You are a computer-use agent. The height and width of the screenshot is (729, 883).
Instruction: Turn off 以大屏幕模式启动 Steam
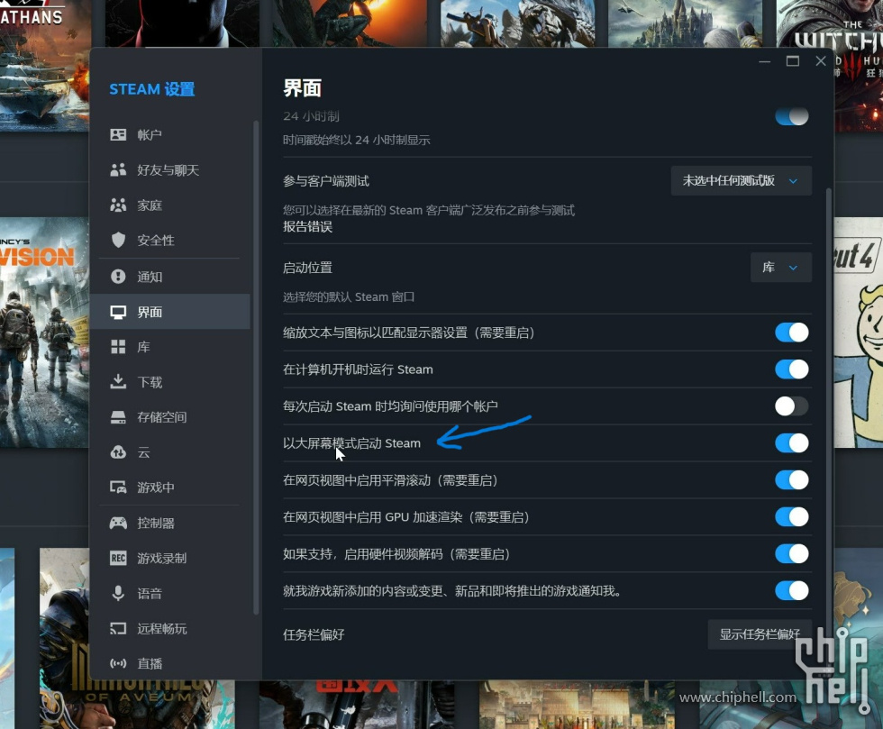click(792, 443)
